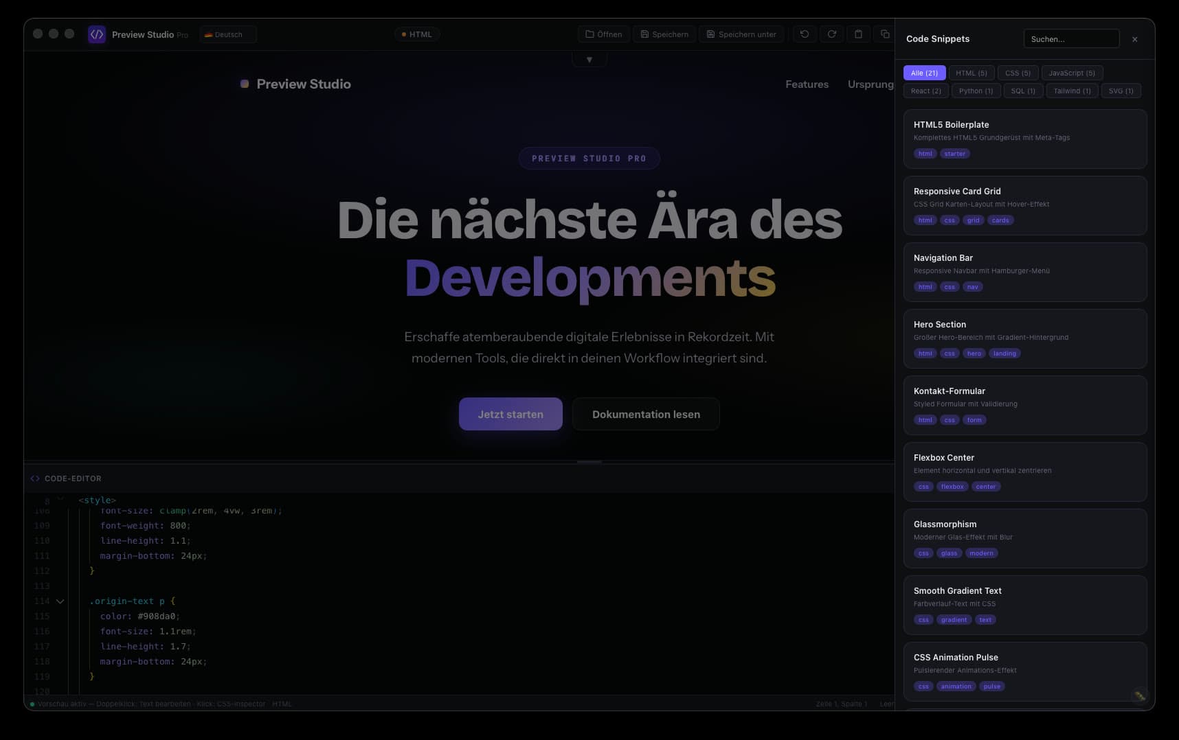Click the PREVIEW STUDIO PRO badge

[x=589, y=158]
